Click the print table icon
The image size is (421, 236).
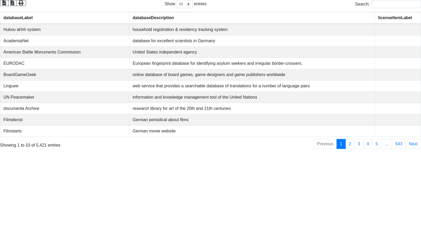[x=21, y=3]
